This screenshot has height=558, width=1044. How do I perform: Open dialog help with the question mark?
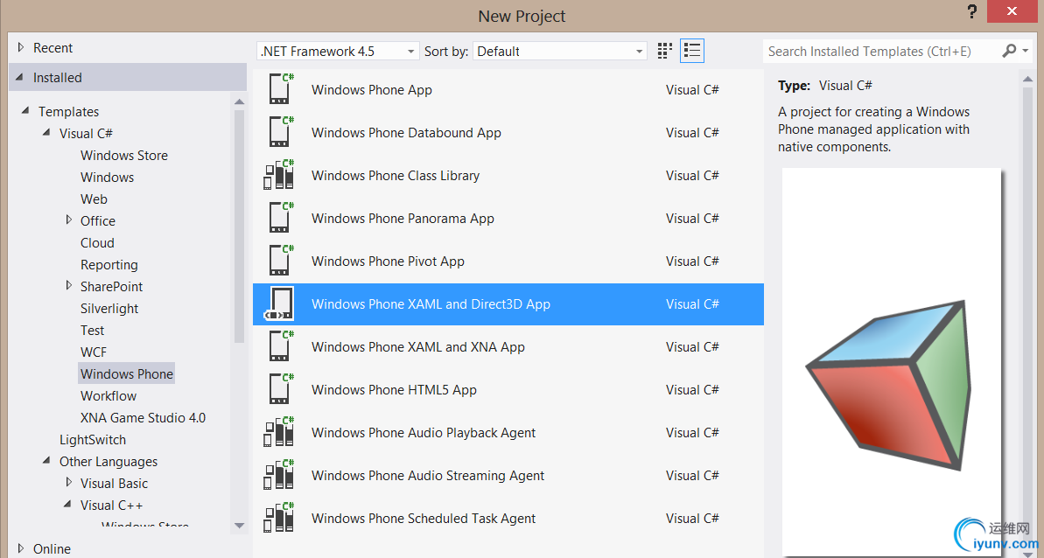pyautogui.click(x=972, y=12)
